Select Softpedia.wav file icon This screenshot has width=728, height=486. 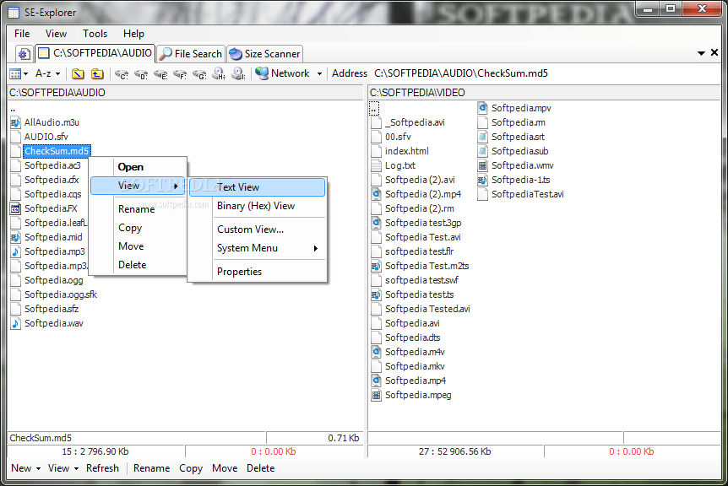click(15, 324)
